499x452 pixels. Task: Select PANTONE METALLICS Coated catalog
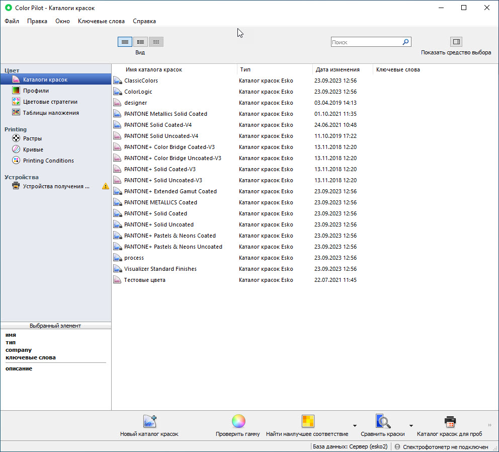(x=305, y=202)
